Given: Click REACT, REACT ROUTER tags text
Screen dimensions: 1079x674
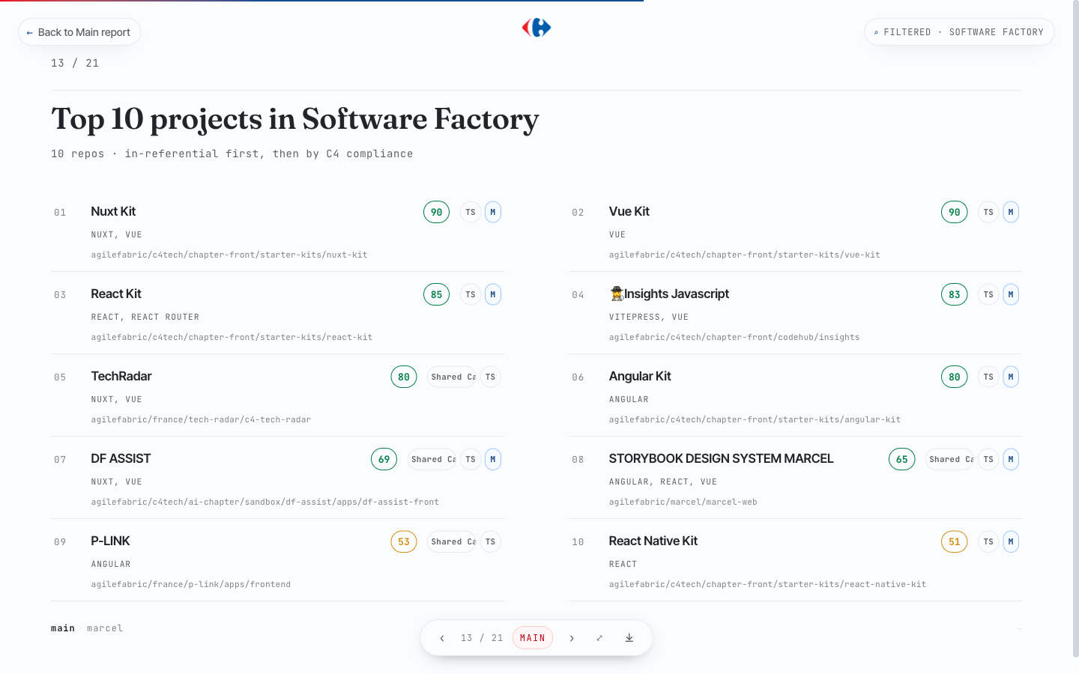Looking at the screenshot, I should (145, 317).
